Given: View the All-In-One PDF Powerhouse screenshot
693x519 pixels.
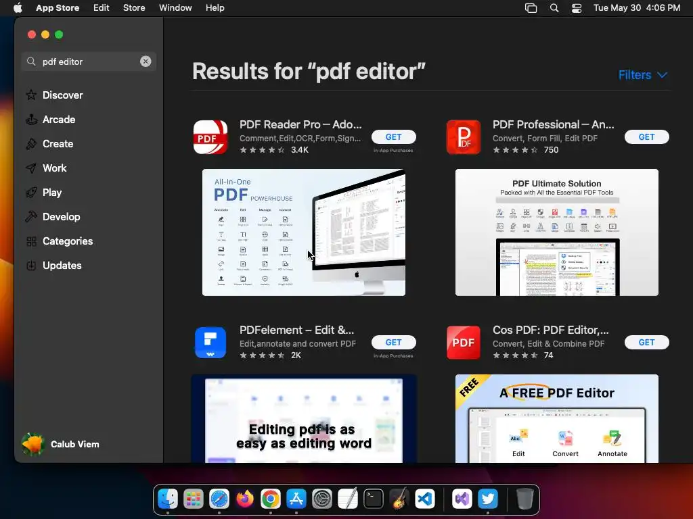Looking at the screenshot, I should (304, 232).
